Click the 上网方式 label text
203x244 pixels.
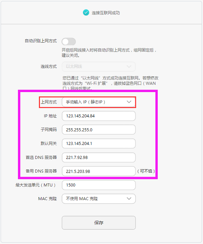coord(48,102)
